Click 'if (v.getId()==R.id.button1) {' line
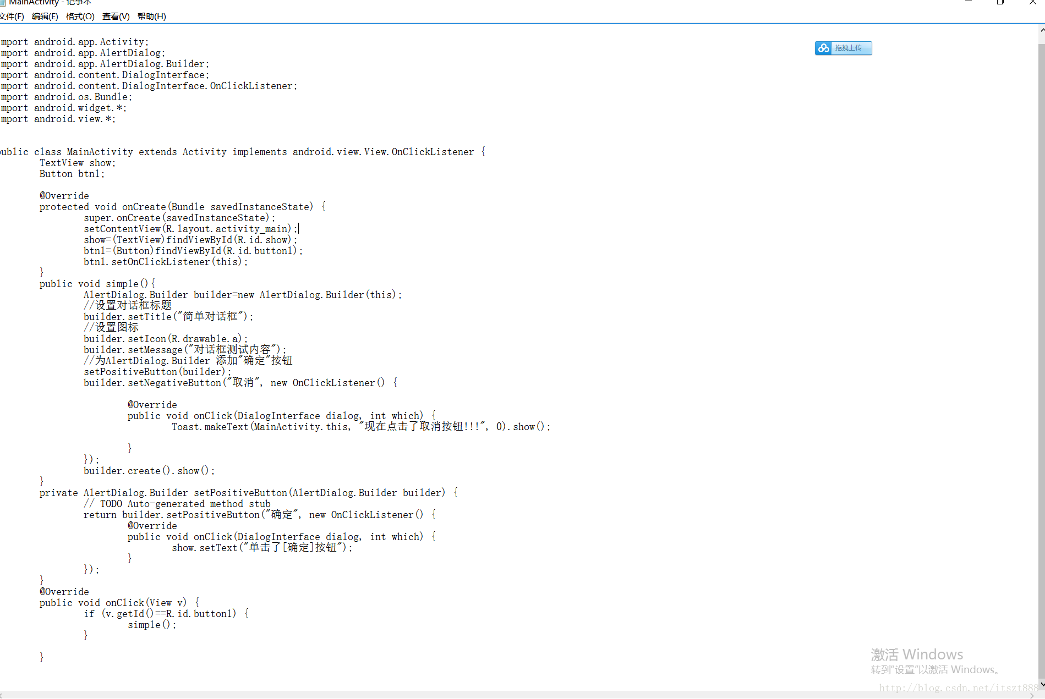 coord(166,614)
